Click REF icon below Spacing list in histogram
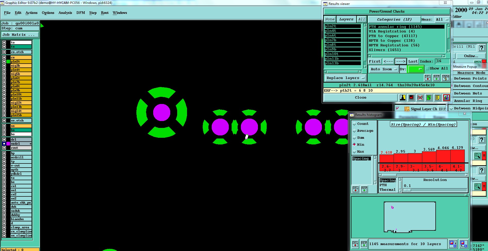 364,189
